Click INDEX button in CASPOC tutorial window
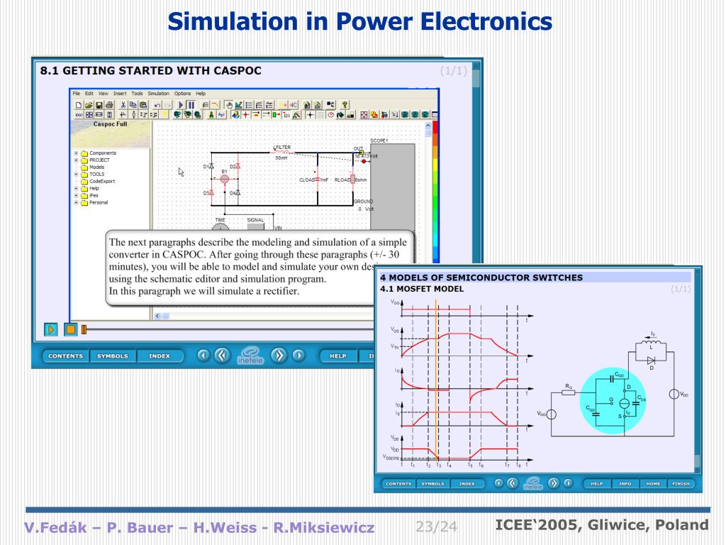Image resolution: width=726 pixels, height=545 pixels. (x=160, y=356)
